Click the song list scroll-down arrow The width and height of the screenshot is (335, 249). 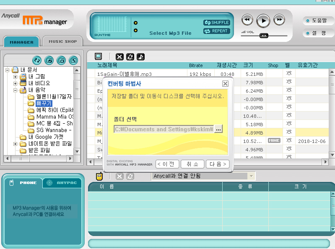click(x=332, y=155)
